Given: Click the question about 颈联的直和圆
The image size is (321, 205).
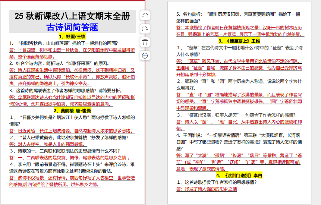Looking at the screenshot, I should 239,81.
